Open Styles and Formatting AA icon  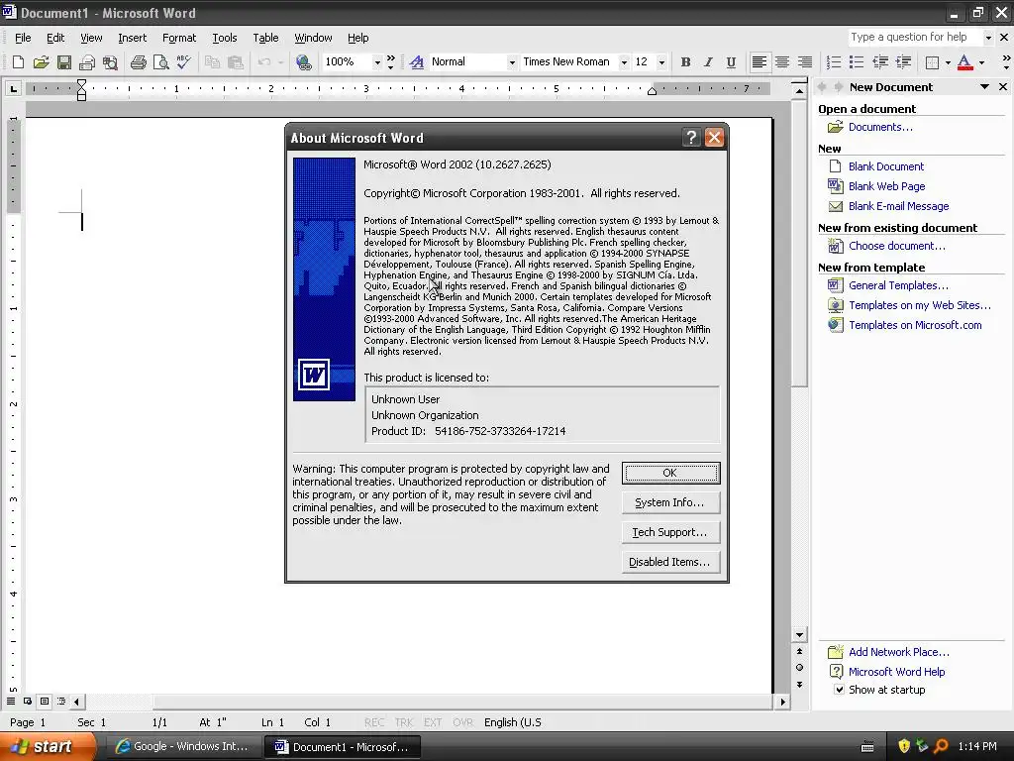click(417, 62)
